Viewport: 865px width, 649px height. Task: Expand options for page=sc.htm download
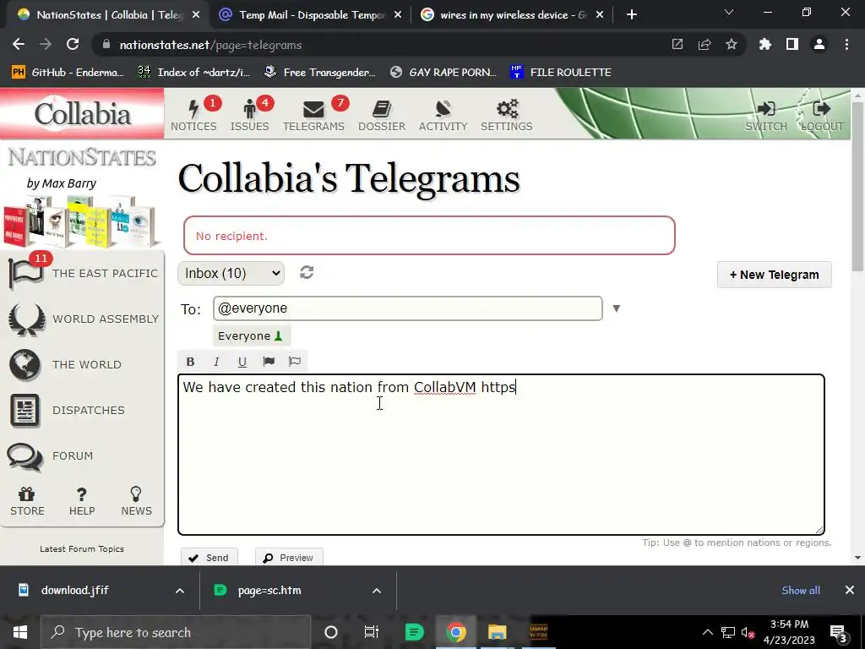tap(377, 591)
